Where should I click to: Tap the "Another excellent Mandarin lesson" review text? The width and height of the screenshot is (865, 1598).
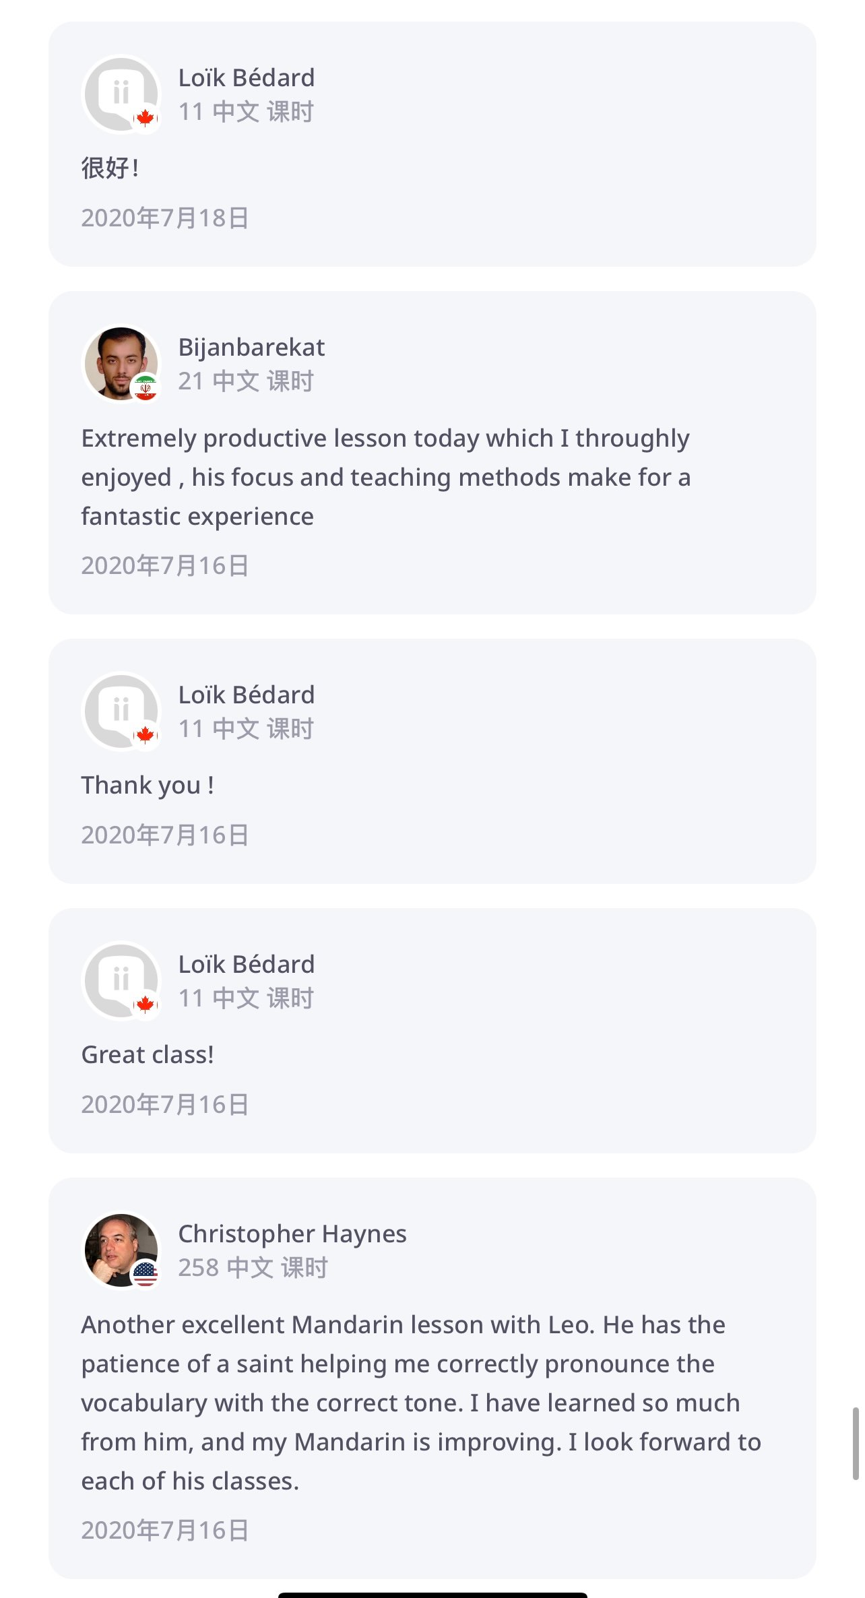[x=421, y=1403]
